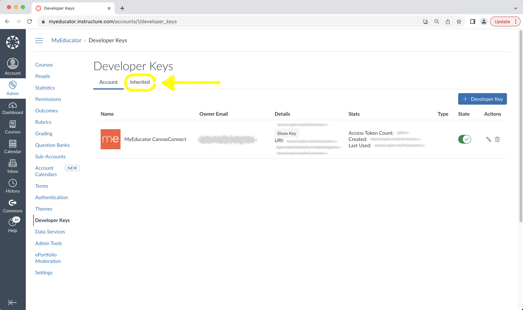The height and width of the screenshot is (310, 523).
Task: Open the Themes link
Action: tap(44, 209)
